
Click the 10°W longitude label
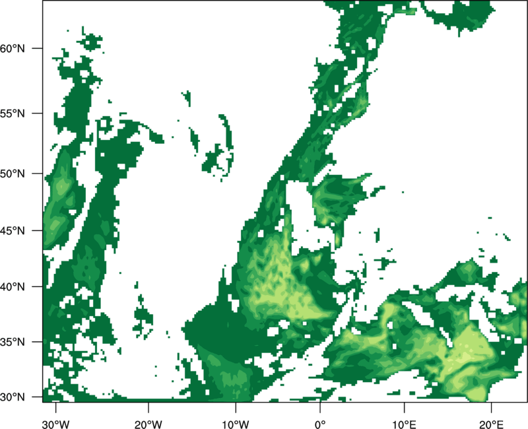click(236, 424)
